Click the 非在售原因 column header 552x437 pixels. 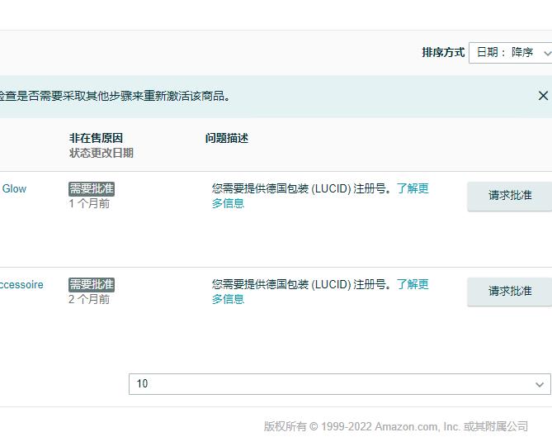click(x=96, y=139)
